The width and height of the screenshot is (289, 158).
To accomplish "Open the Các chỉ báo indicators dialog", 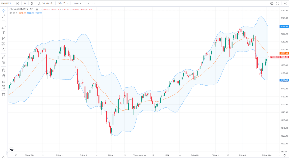I will pyautogui.click(x=46, y=3).
